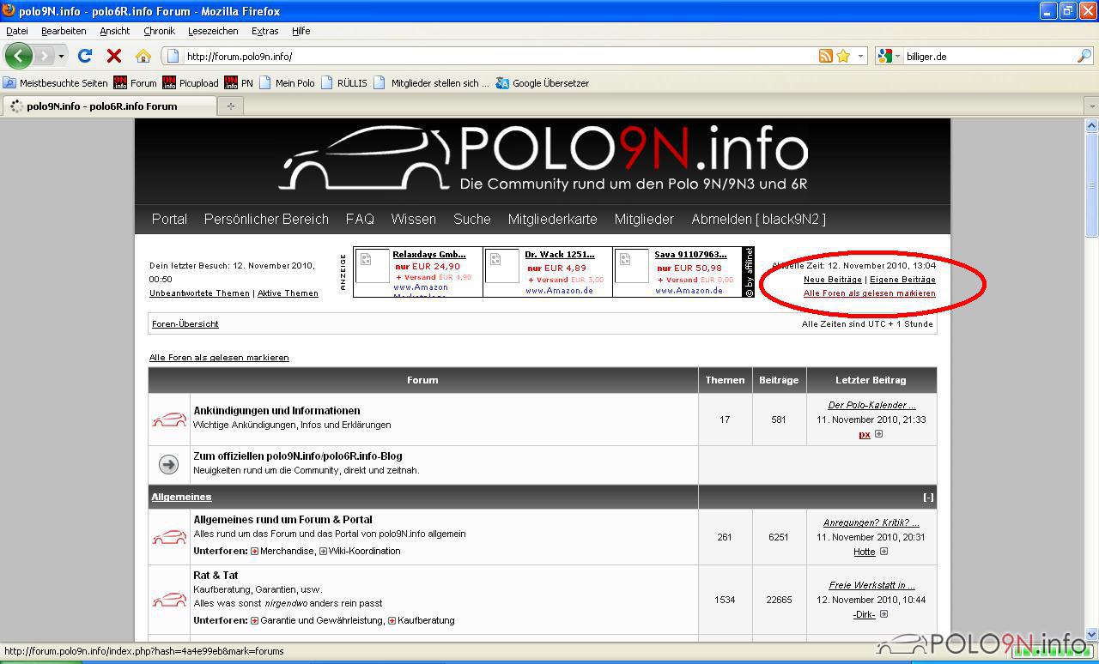Stop loading with the red X icon
The image size is (1099, 664).
point(113,56)
